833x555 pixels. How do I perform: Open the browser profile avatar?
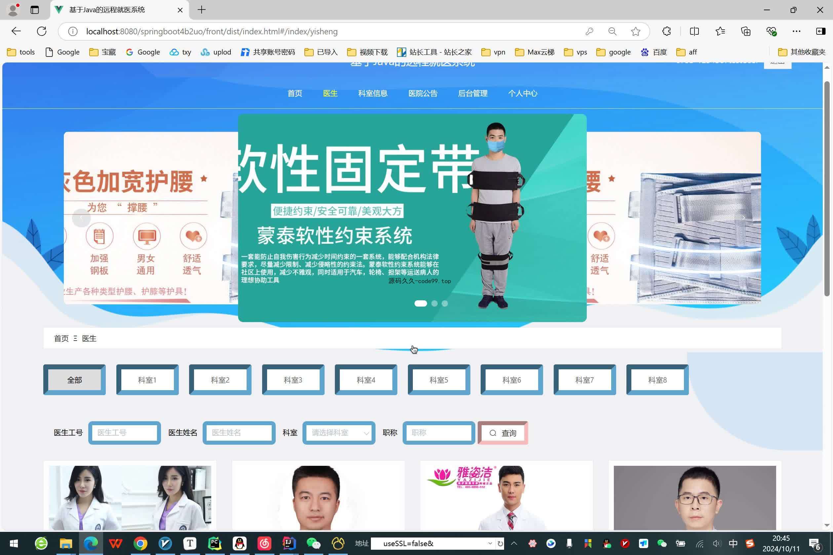tap(13, 10)
